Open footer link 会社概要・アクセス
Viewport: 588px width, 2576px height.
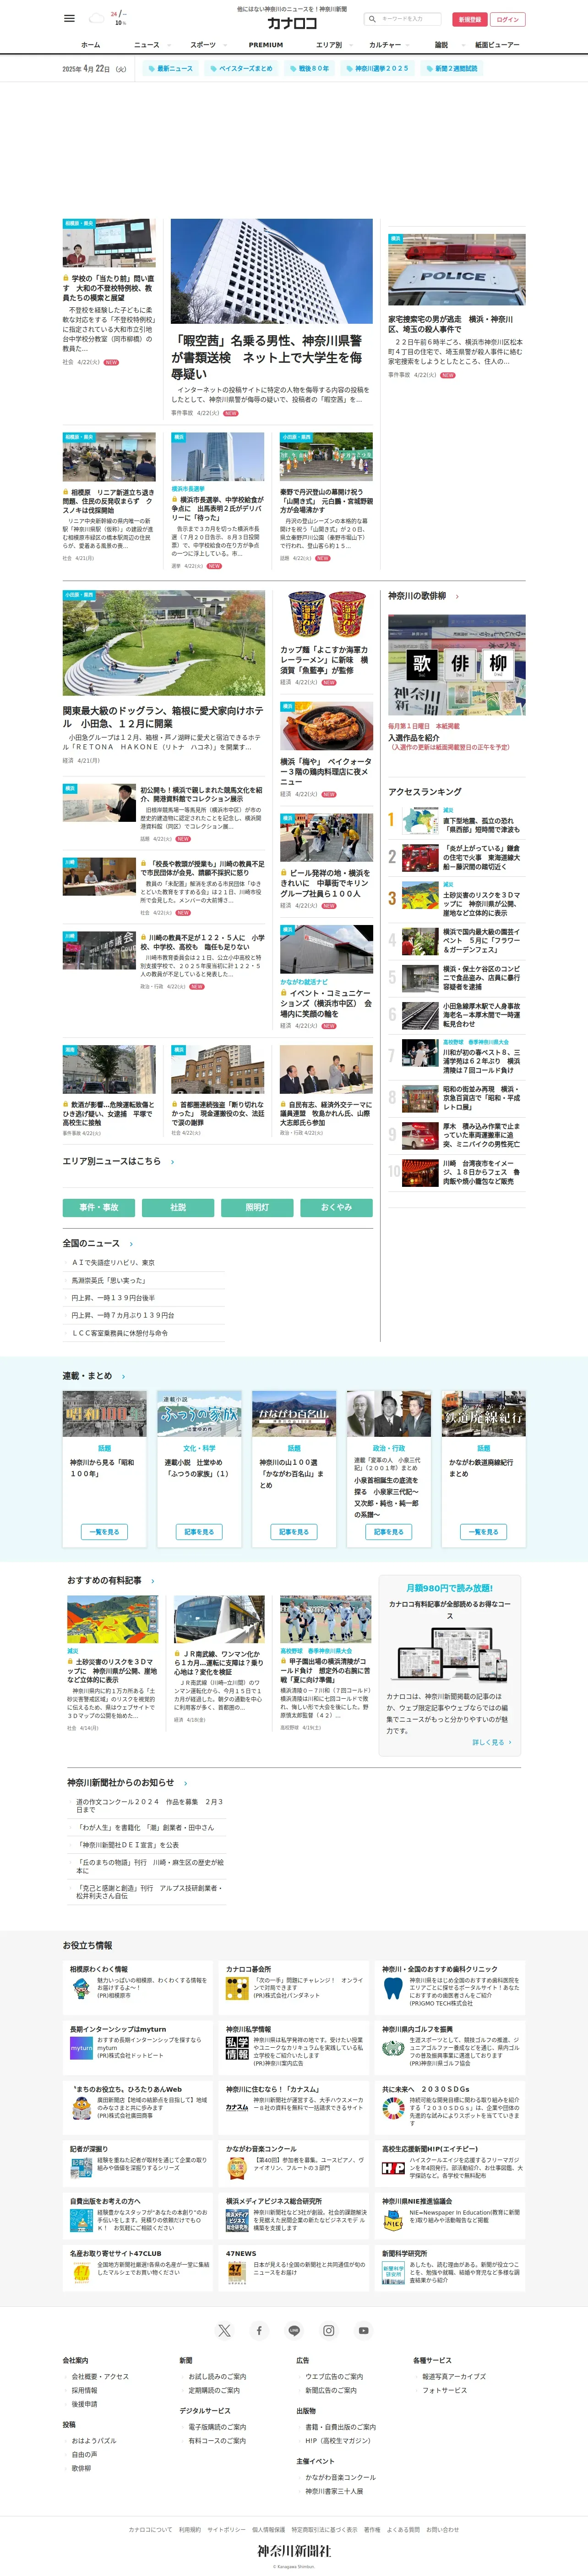[x=101, y=2376]
